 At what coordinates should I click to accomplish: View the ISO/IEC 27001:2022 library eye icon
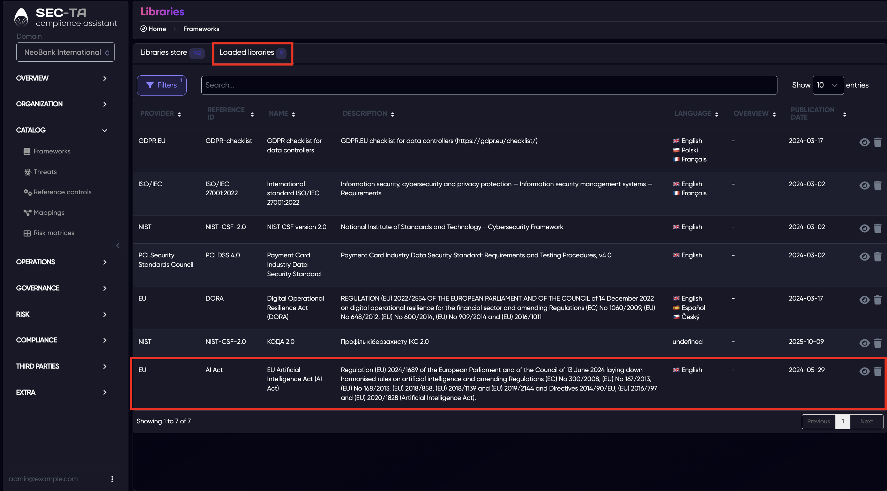[864, 185]
